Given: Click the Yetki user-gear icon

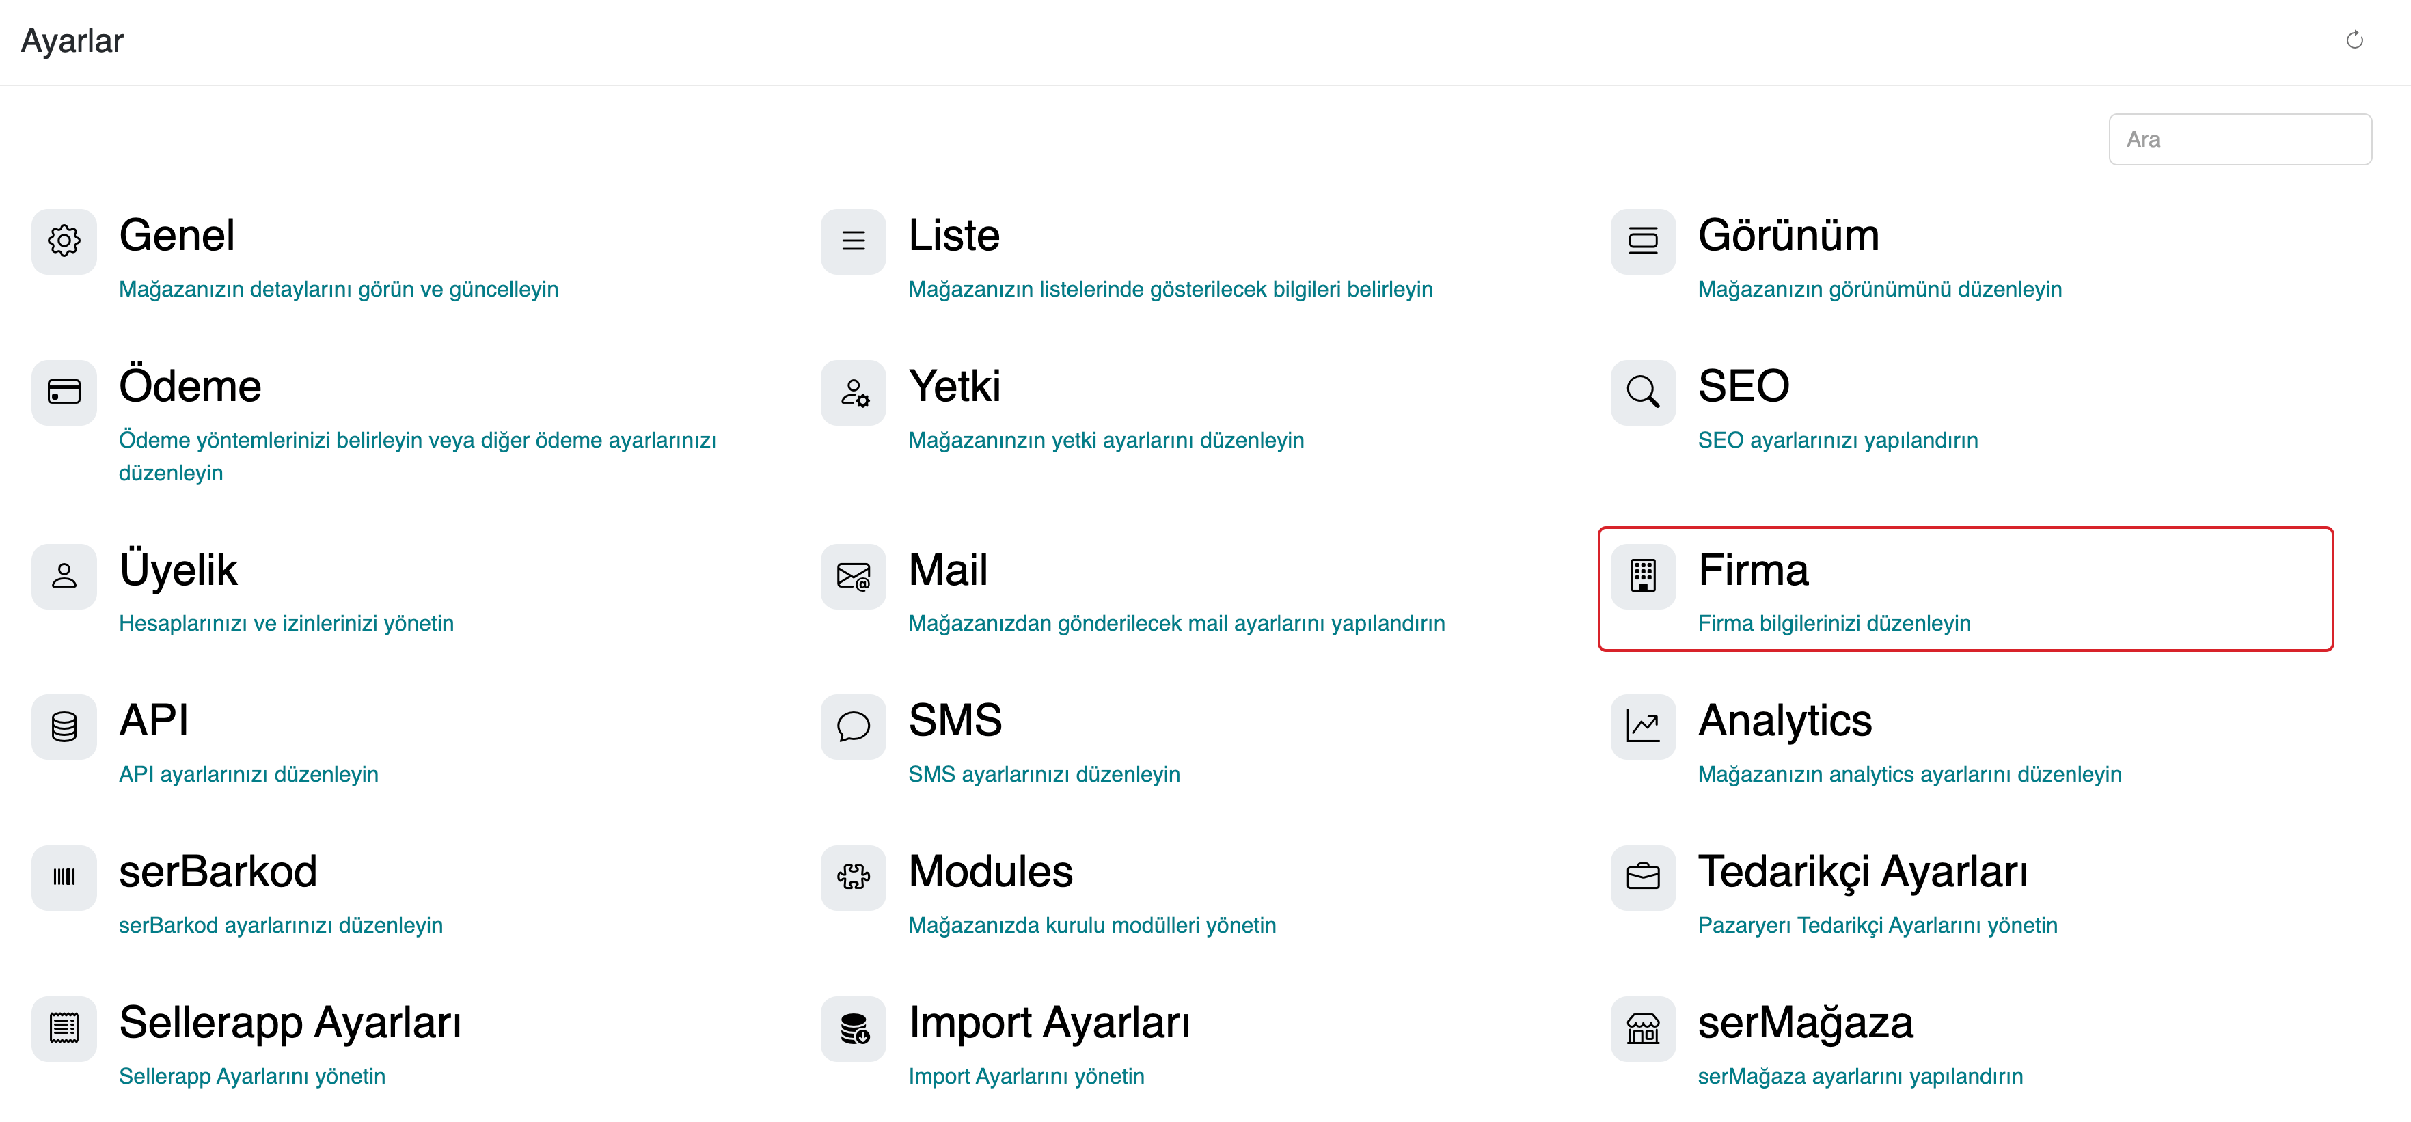Looking at the screenshot, I should click(x=853, y=392).
